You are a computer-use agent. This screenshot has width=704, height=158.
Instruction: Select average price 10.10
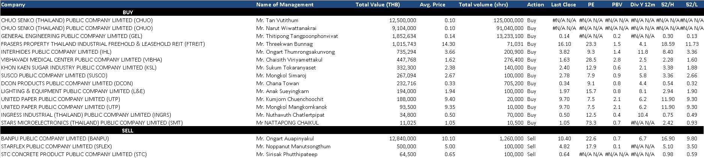[449, 138]
